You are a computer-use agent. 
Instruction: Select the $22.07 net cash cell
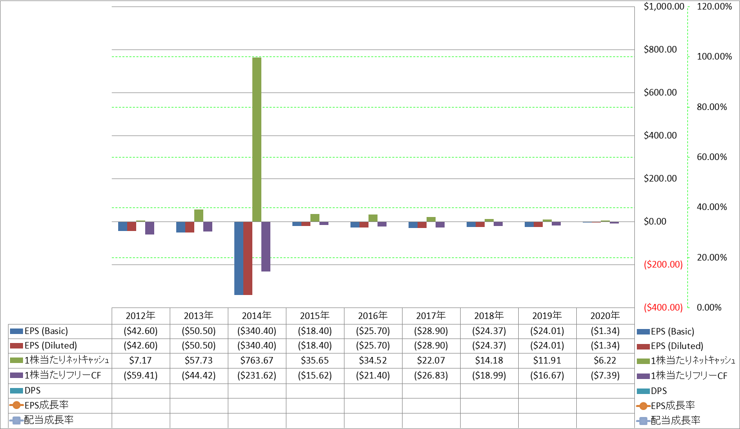pyautogui.click(x=431, y=360)
